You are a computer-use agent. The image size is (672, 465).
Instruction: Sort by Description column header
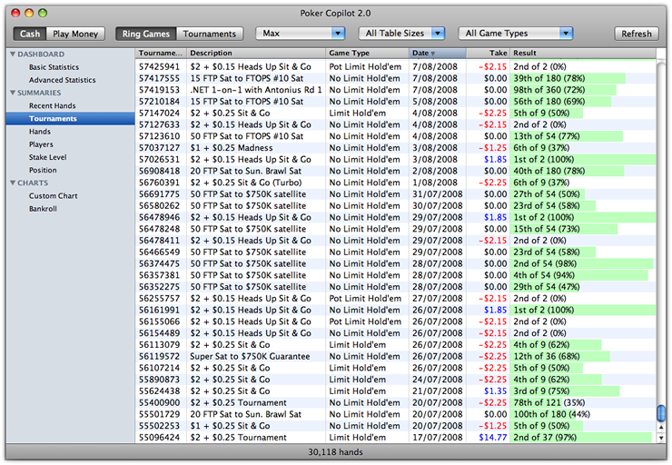(x=256, y=54)
